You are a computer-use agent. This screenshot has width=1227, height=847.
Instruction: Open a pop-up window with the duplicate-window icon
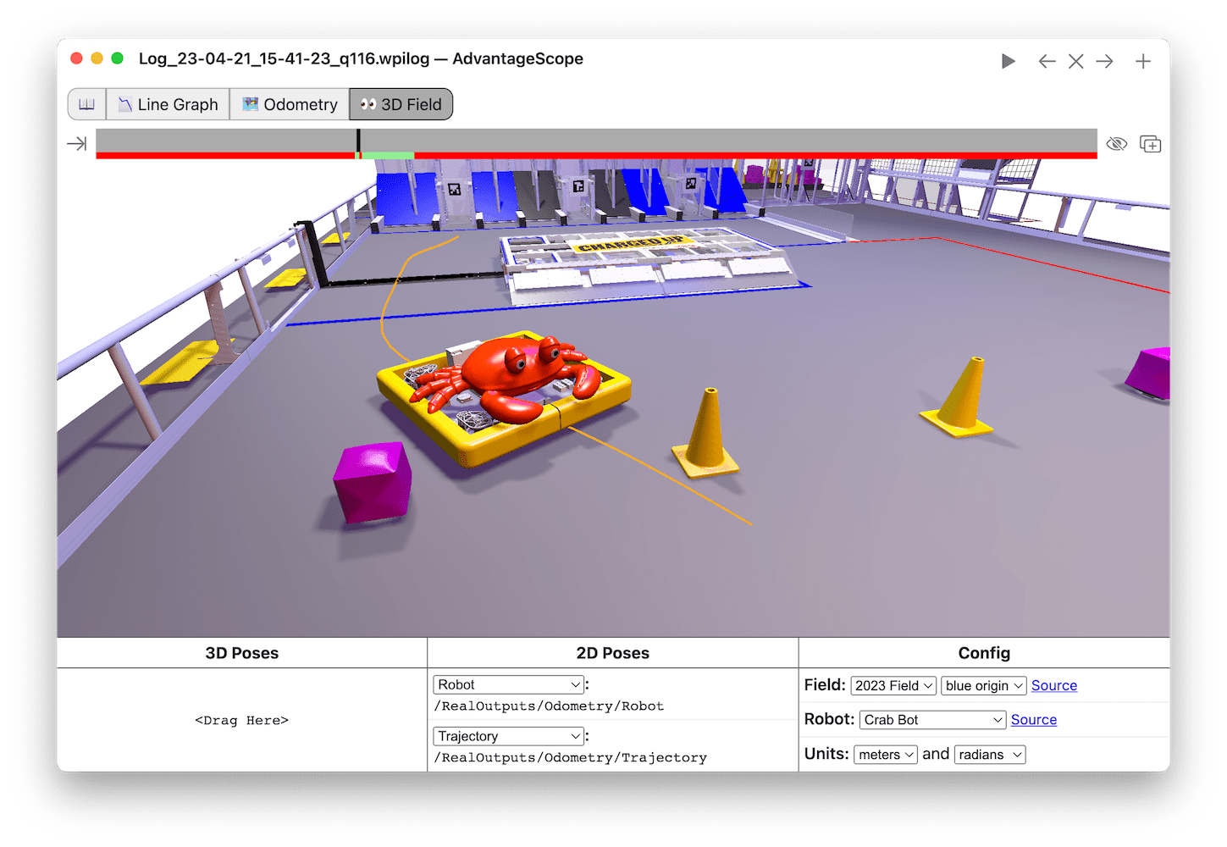pyautogui.click(x=1149, y=143)
